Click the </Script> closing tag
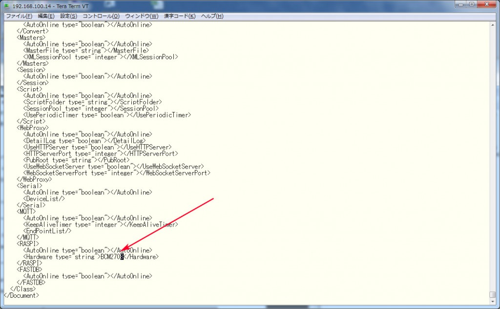The height and width of the screenshot is (309, 500). (31, 121)
